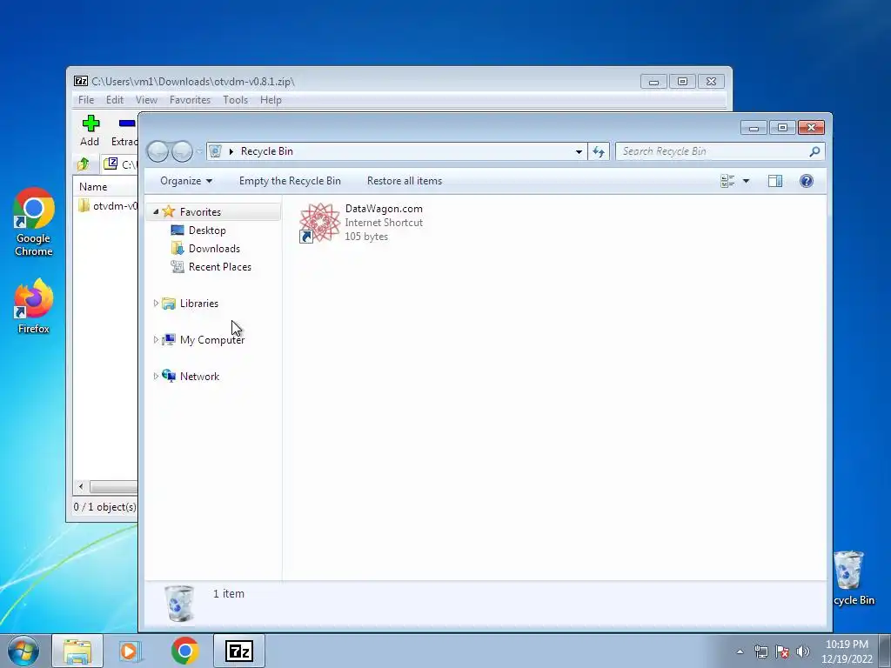Click Empty the Recycle Bin

(x=290, y=181)
